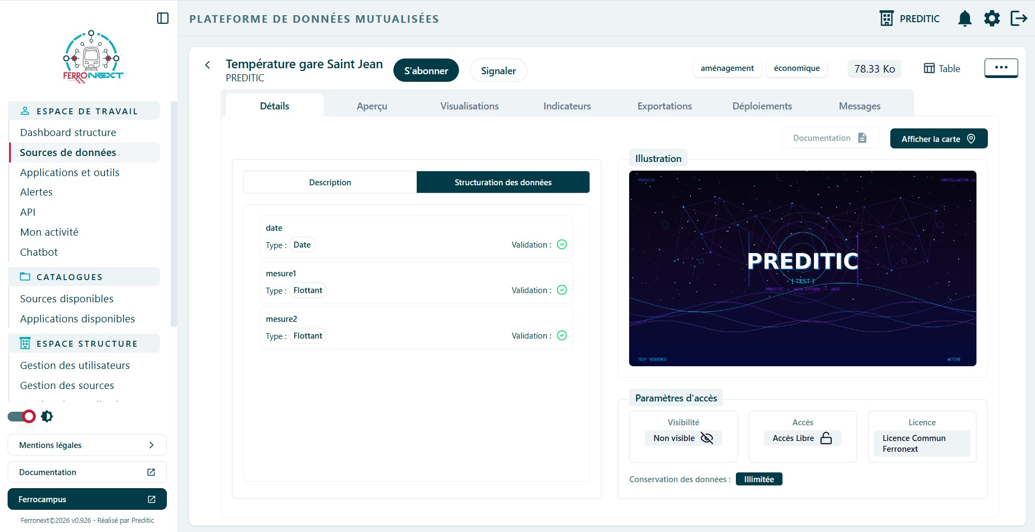This screenshot has height=532, width=1035.
Task: Click the Accès Libre open padlock icon
Action: (x=826, y=438)
